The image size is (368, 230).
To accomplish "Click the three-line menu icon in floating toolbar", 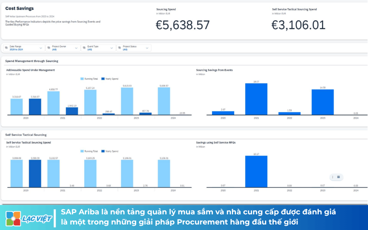I will click(x=339, y=177).
